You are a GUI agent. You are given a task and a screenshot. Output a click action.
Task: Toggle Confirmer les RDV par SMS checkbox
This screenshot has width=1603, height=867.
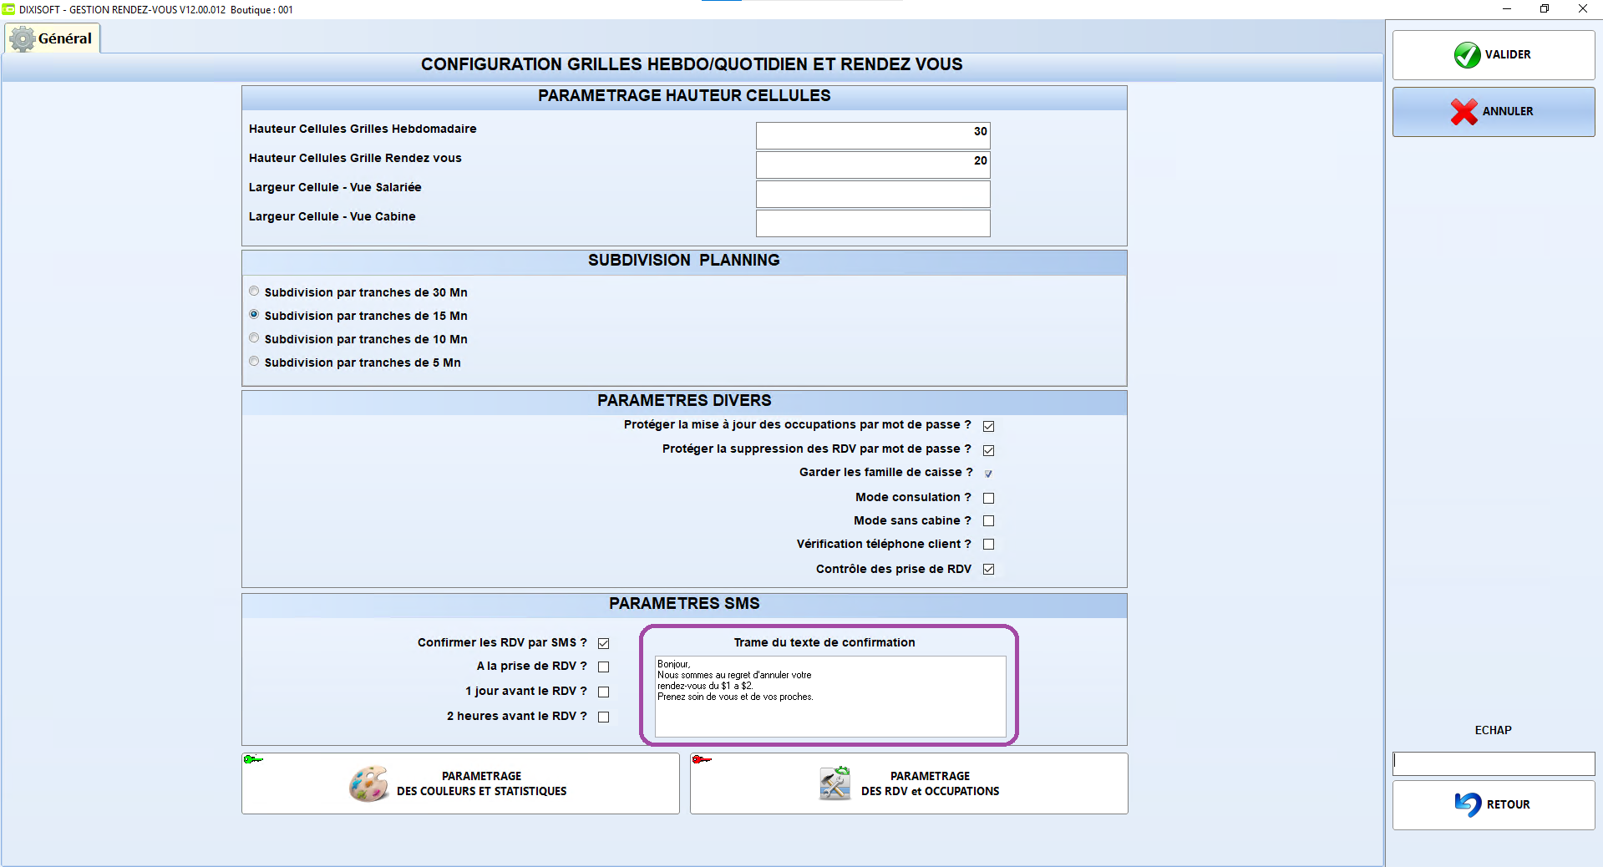point(603,643)
